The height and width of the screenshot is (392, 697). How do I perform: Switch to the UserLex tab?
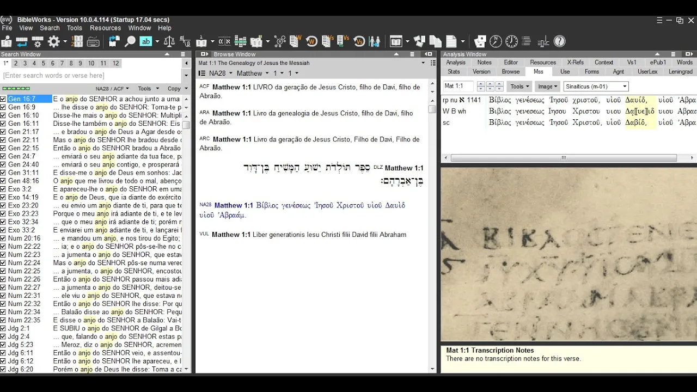click(x=647, y=71)
